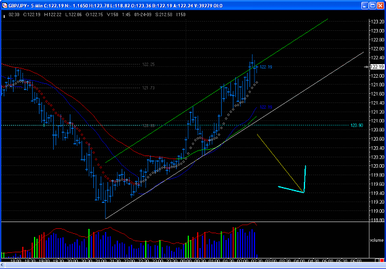Click the 119.60 price axis label
The image size is (386, 269).
[377, 184]
